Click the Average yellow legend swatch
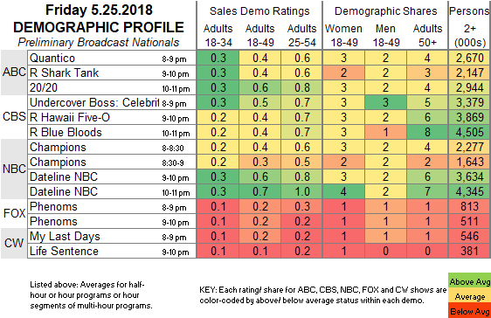Image resolution: width=491 pixels, height=318 pixels. point(469,295)
